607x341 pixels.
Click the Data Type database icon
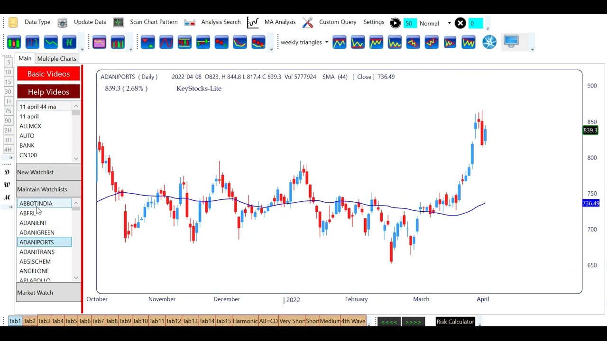(x=13, y=22)
